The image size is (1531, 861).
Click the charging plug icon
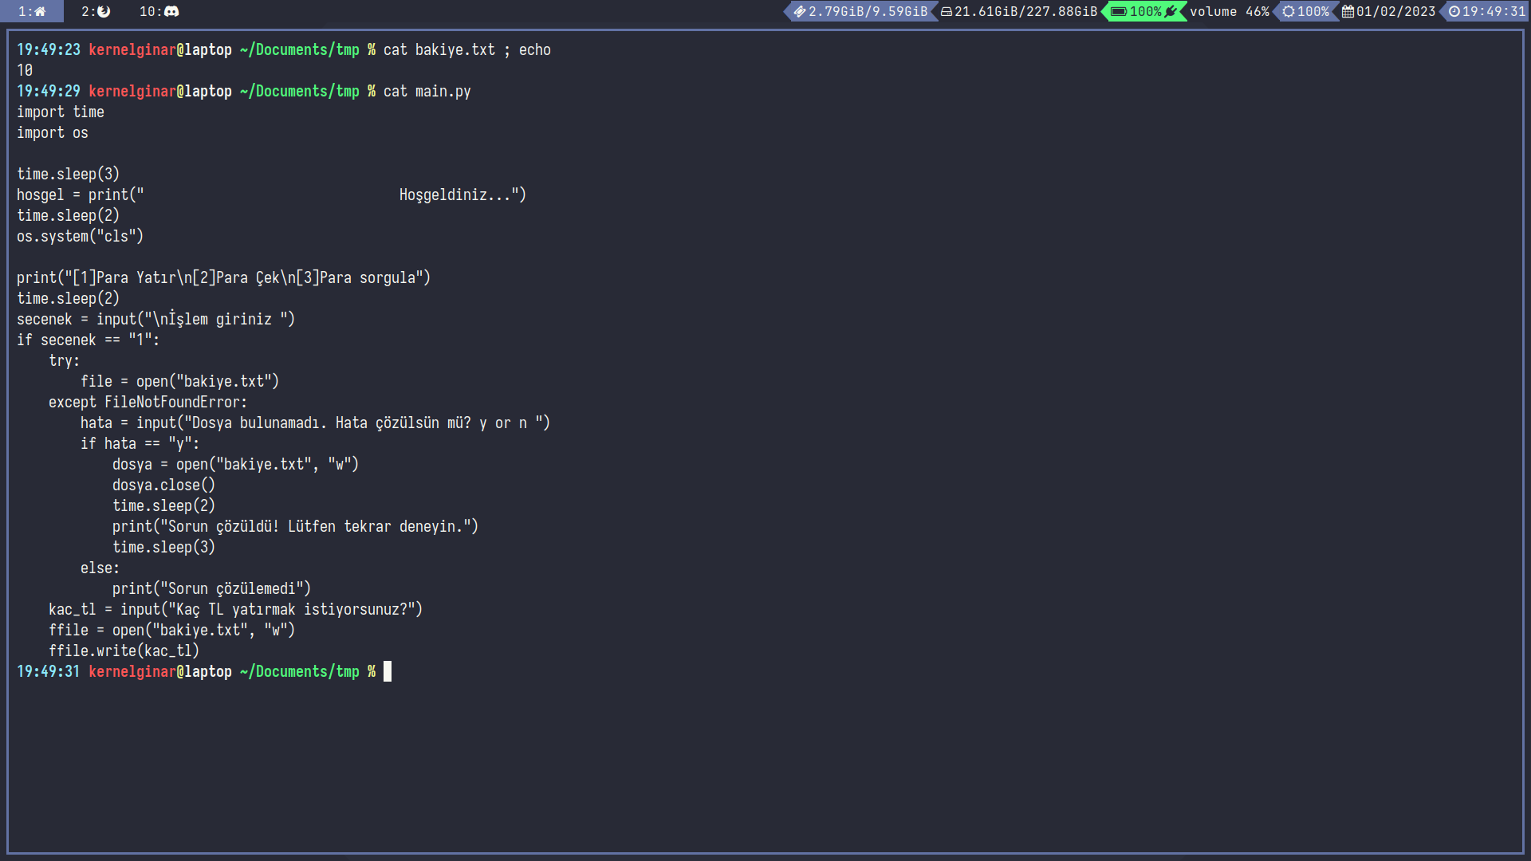1171,11
